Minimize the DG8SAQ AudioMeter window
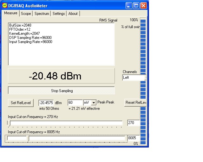 (x=129, y=6)
